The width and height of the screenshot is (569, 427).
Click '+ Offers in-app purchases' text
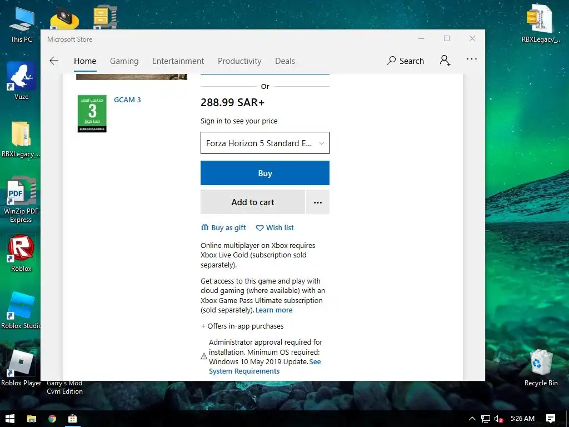pyautogui.click(x=242, y=326)
